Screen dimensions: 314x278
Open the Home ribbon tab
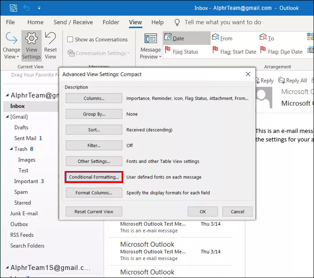point(35,22)
